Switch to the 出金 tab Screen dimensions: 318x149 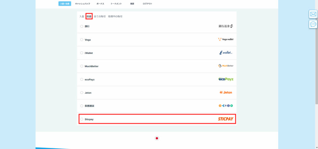click(89, 16)
